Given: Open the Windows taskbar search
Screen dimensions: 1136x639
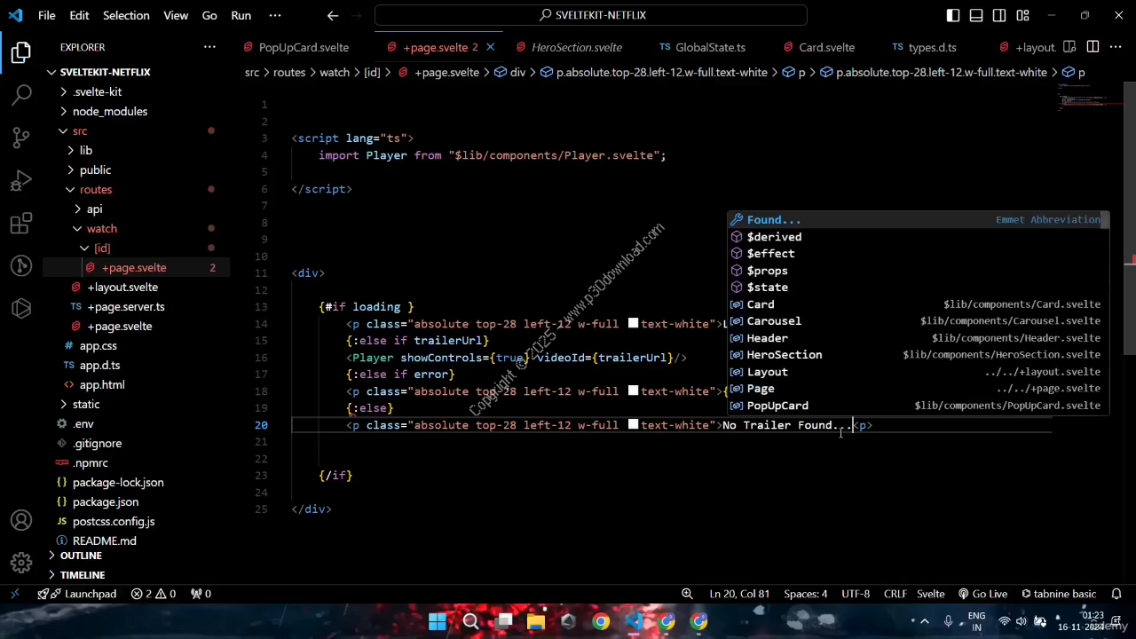Looking at the screenshot, I should 470,621.
